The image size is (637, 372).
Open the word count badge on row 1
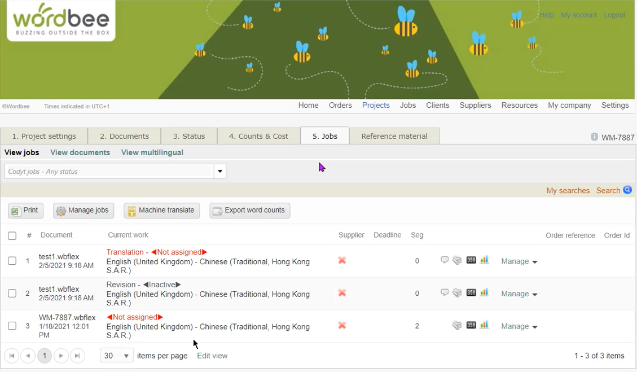point(470,260)
